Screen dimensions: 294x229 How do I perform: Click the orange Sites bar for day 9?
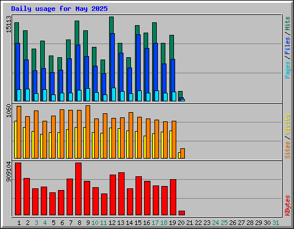pos(88,132)
